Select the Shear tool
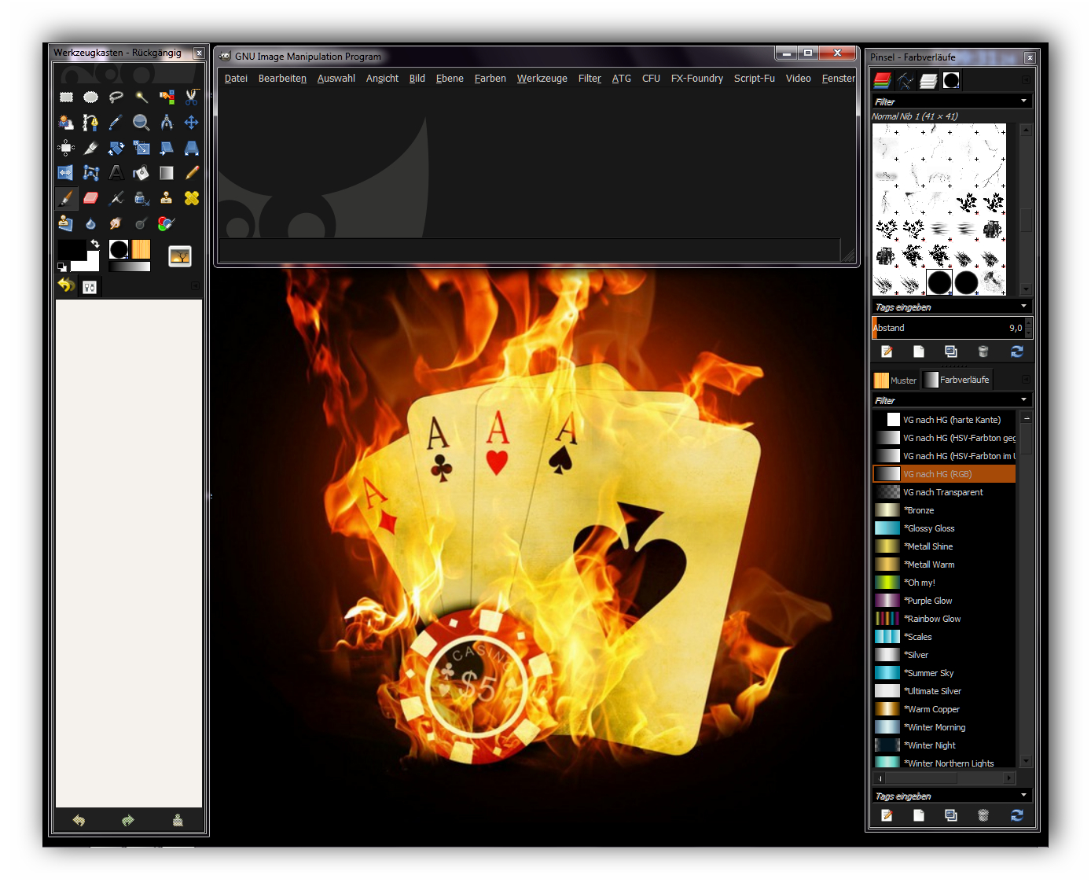Screen dimensions: 1091x890 point(167,148)
